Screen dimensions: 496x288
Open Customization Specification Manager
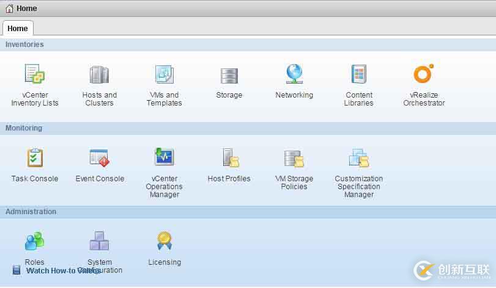click(x=359, y=158)
